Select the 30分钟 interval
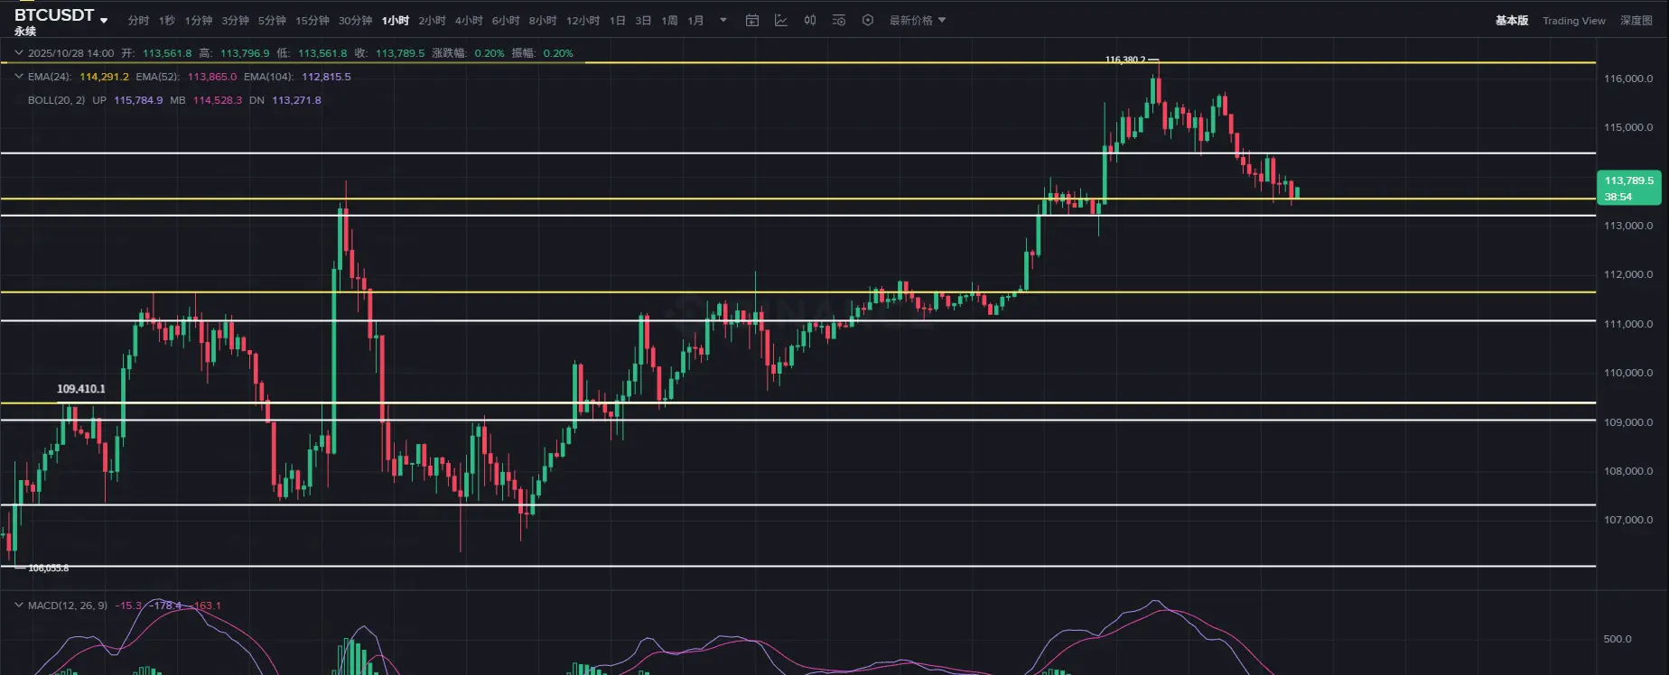This screenshot has width=1669, height=675. [x=355, y=20]
